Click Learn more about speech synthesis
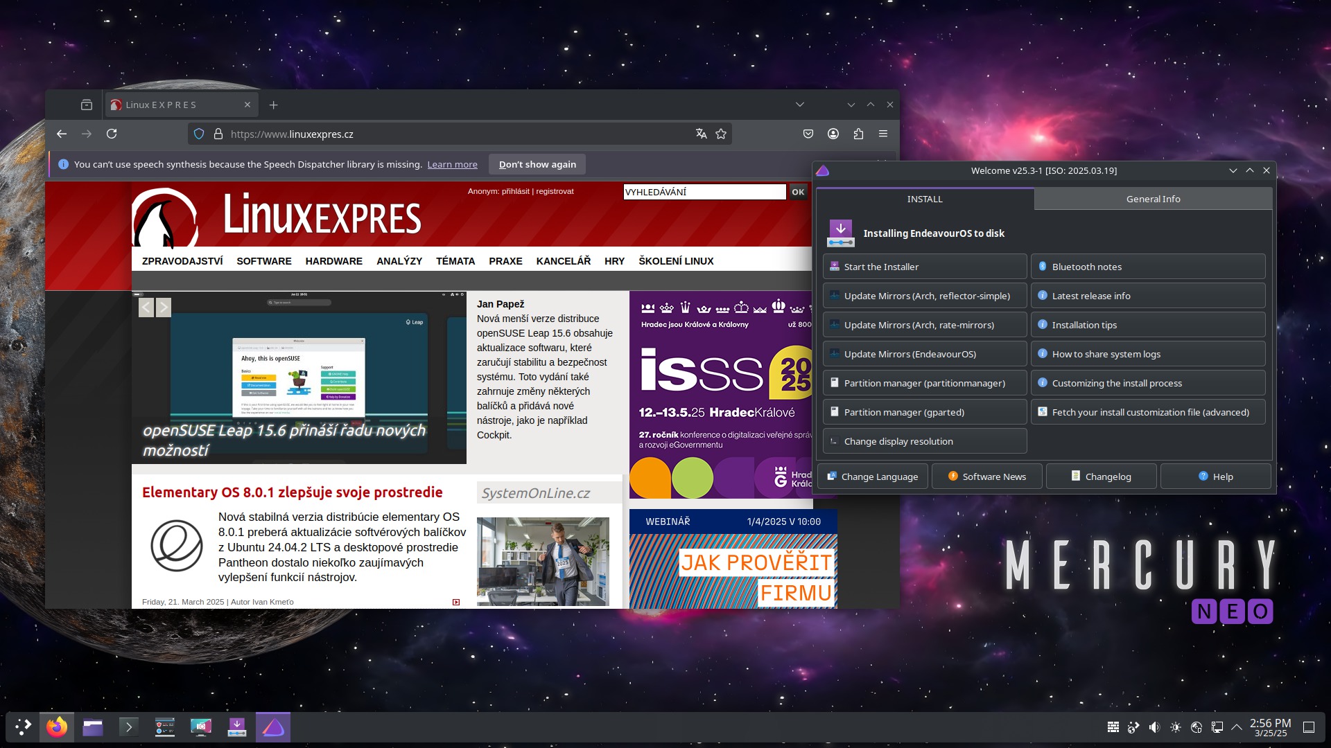 coord(452,165)
